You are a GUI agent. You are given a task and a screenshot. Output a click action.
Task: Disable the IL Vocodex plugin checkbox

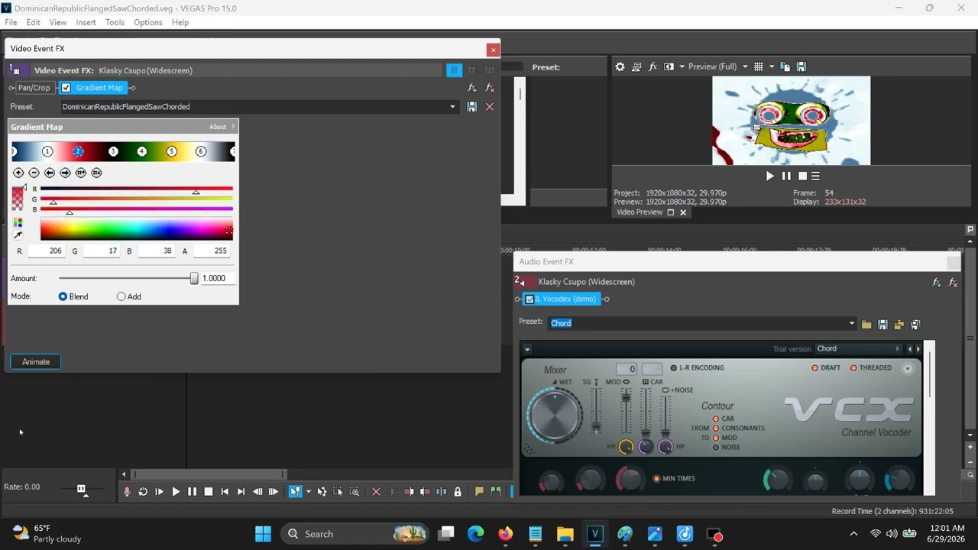[529, 299]
